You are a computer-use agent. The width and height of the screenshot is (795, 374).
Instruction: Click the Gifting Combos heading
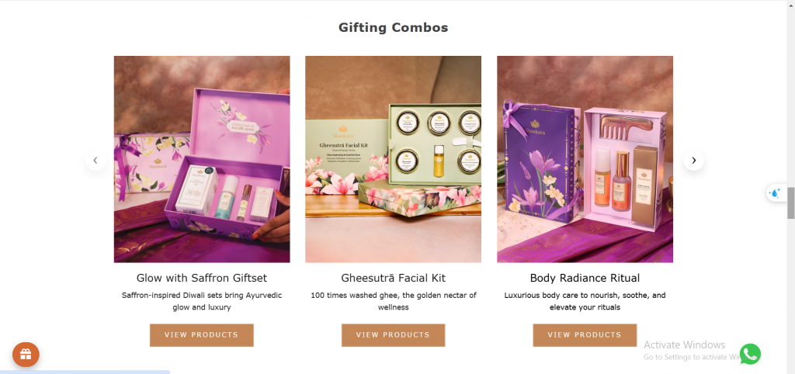click(x=394, y=27)
